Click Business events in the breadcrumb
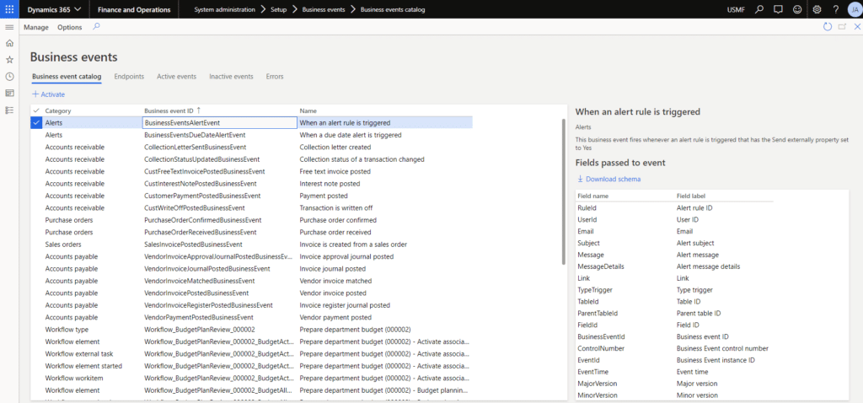The width and height of the screenshot is (863, 403). [324, 9]
